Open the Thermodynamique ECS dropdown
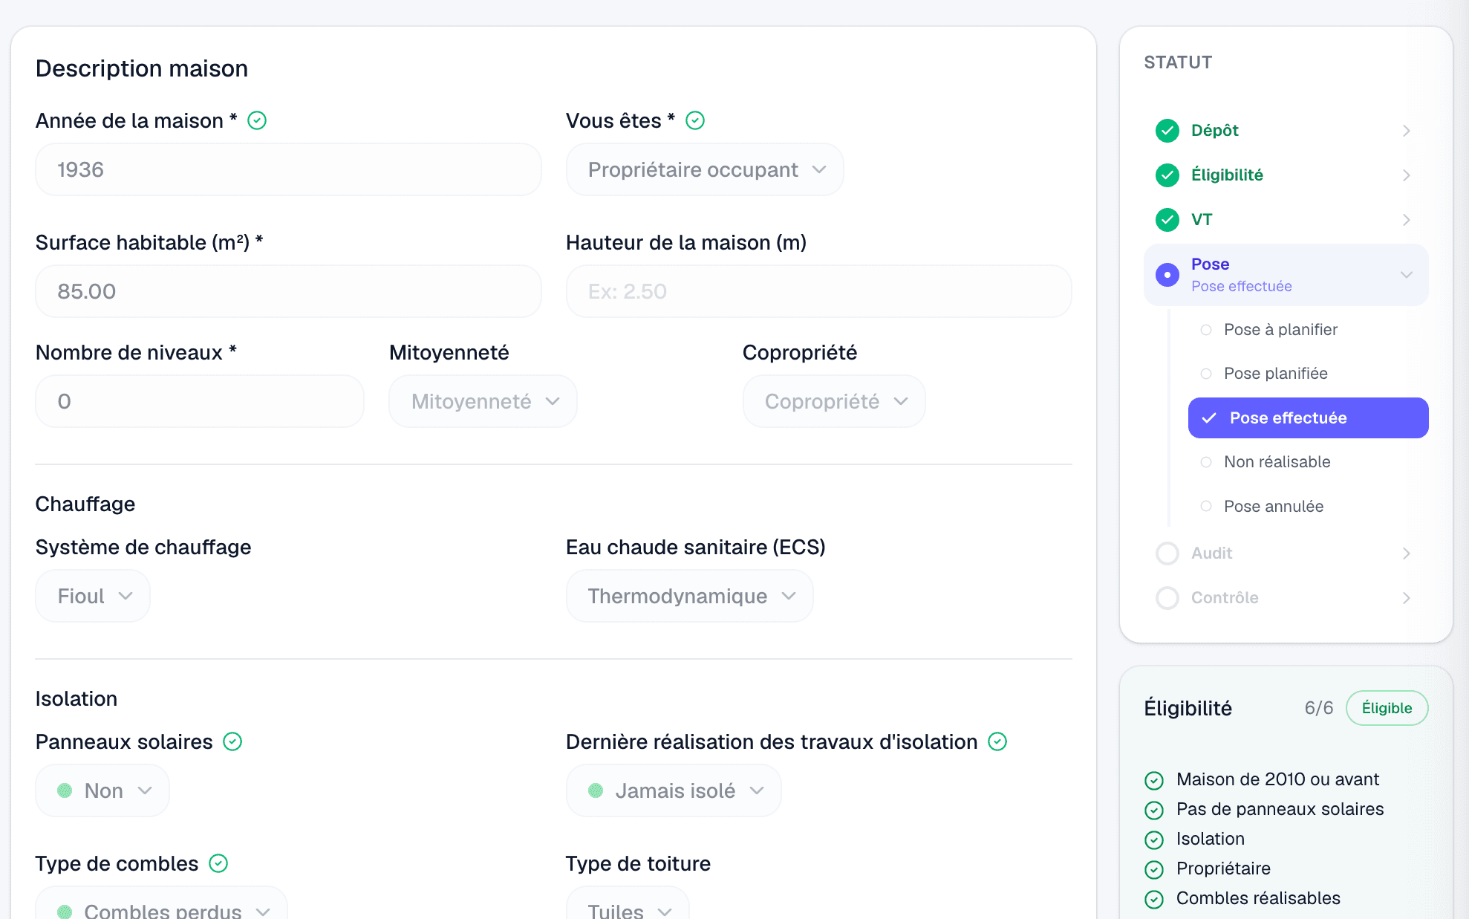1469x919 pixels. [690, 596]
